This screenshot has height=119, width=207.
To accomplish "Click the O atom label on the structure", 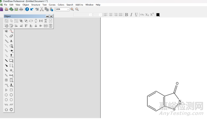I will (177, 84).
